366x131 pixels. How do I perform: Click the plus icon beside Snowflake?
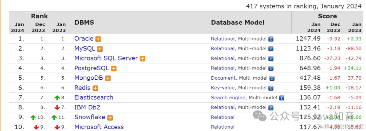(x=110, y=117)
